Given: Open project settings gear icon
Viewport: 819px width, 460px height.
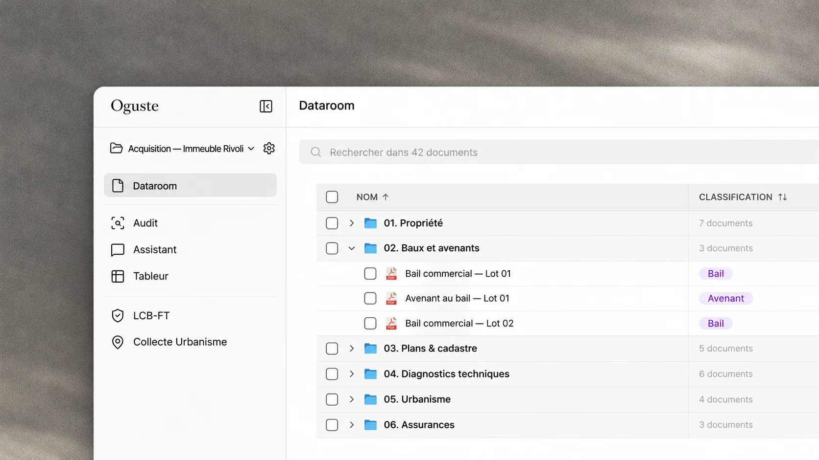Looking at the screenshot, I should (269, 148).
